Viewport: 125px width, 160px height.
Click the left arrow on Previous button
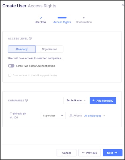coord(83,153)
